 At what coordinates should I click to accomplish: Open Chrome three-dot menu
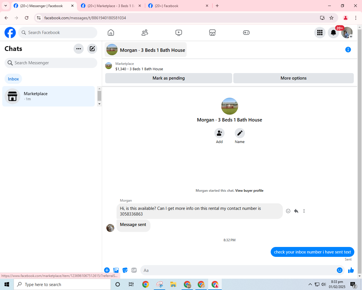coord(356,18)
